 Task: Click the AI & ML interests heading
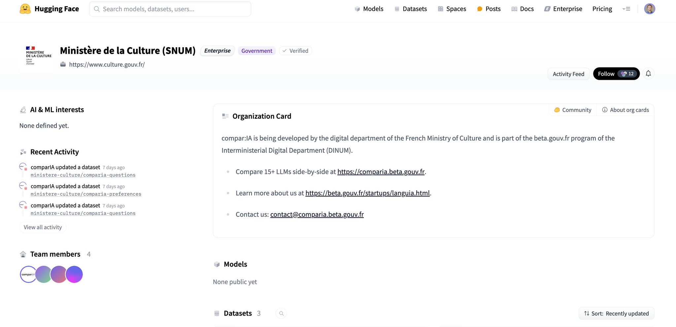coord(57,110)
